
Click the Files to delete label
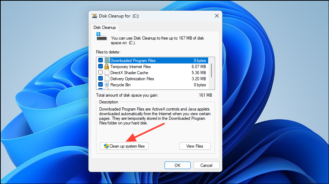108,52
